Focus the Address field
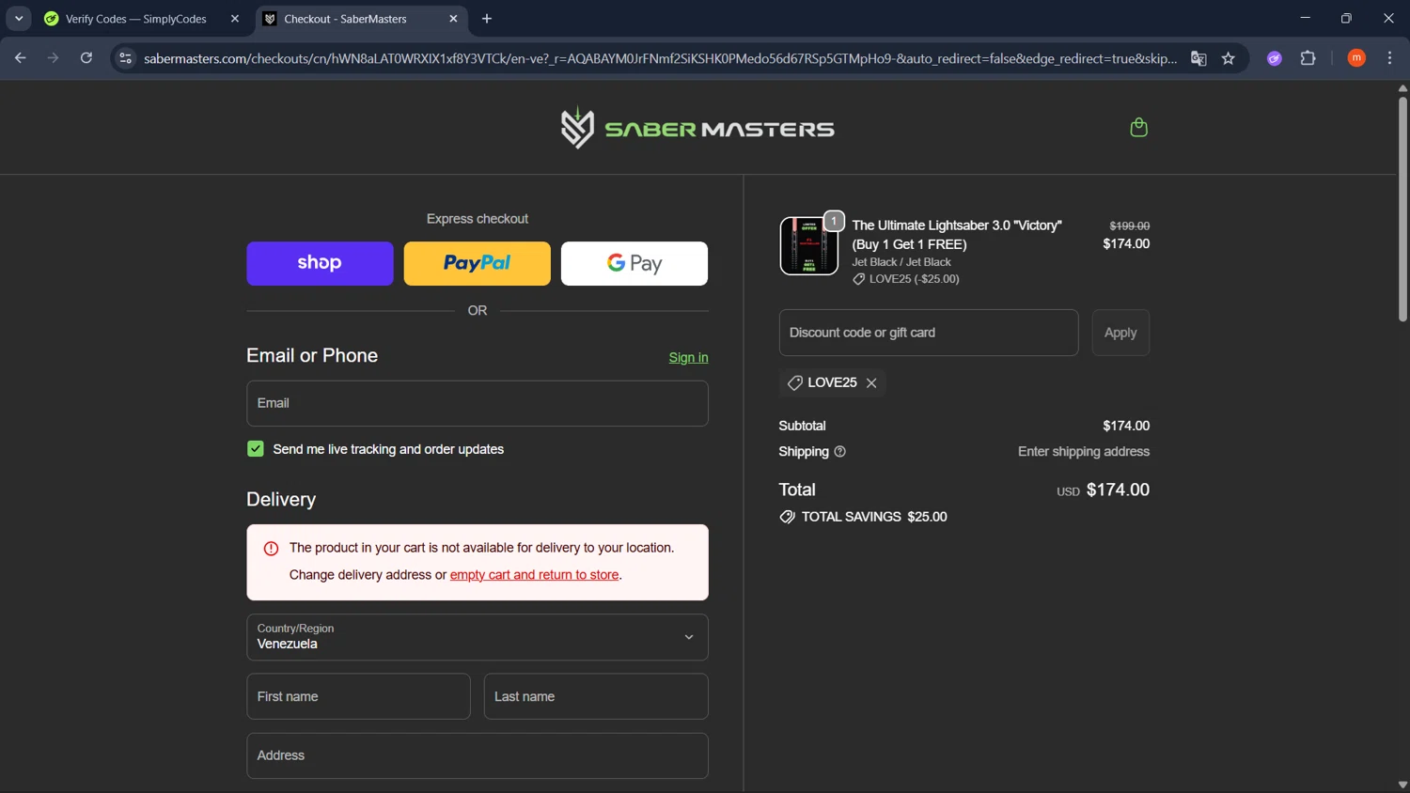Viewport: 1410px width, 793px height. 478,755
